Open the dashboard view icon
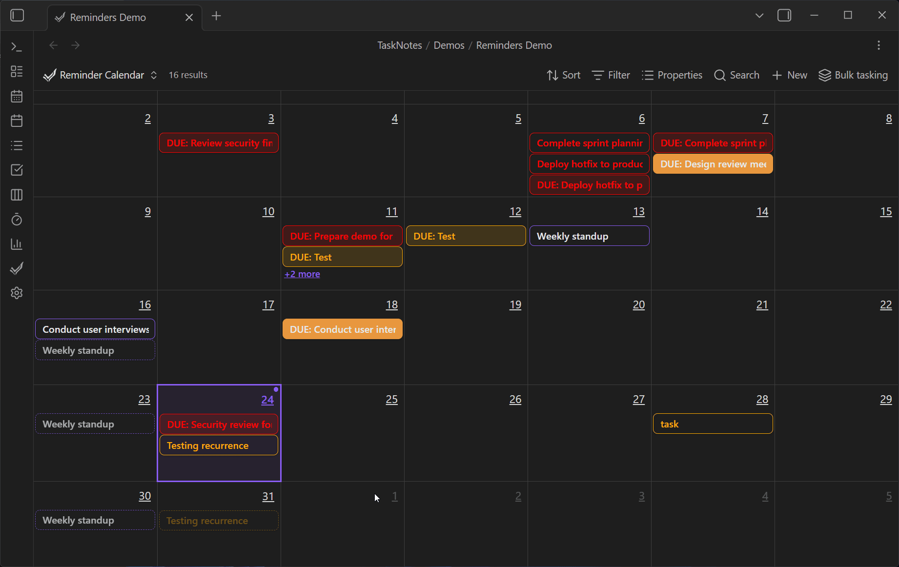 coord(17,71)
